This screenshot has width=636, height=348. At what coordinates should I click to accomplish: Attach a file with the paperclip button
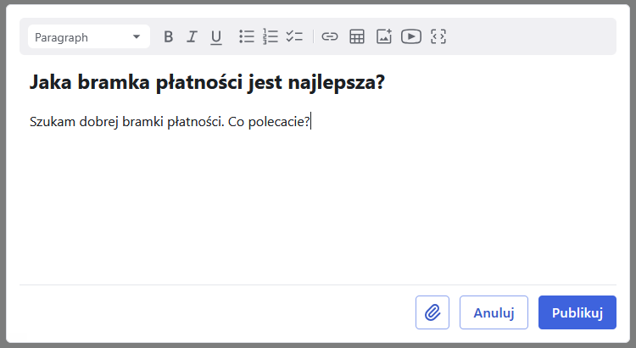[432, 312]
